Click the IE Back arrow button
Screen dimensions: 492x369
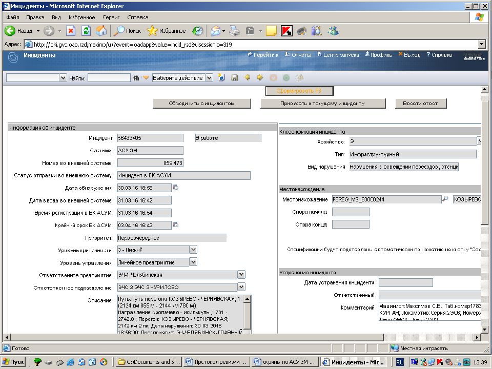coord(10,31)
